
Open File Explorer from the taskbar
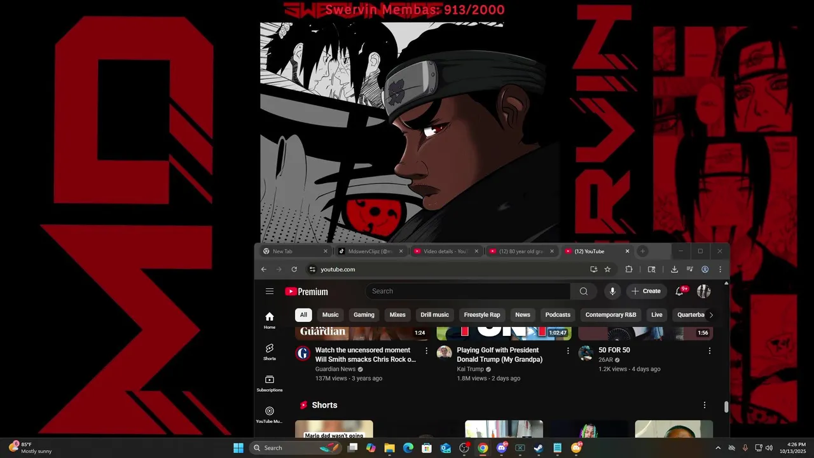pos(389,448)
